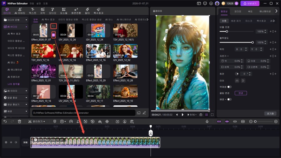Take a snapshot with the camera icon
Viewport: 281px width, 158px height.
pos(201,115)
